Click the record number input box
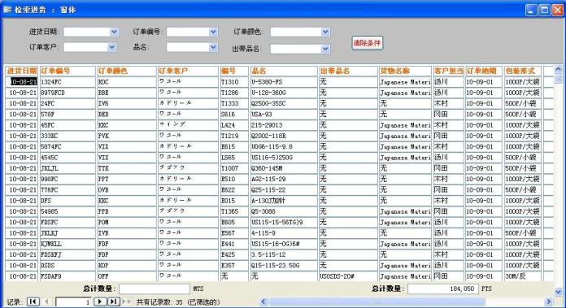This screenshot has height=308, width=566. point(74,301)
